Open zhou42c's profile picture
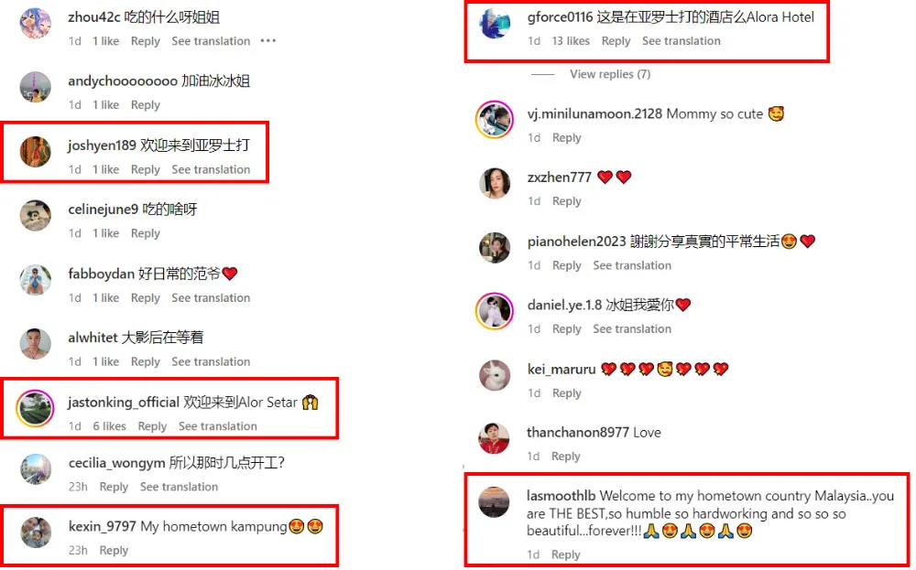 [35, 23]
